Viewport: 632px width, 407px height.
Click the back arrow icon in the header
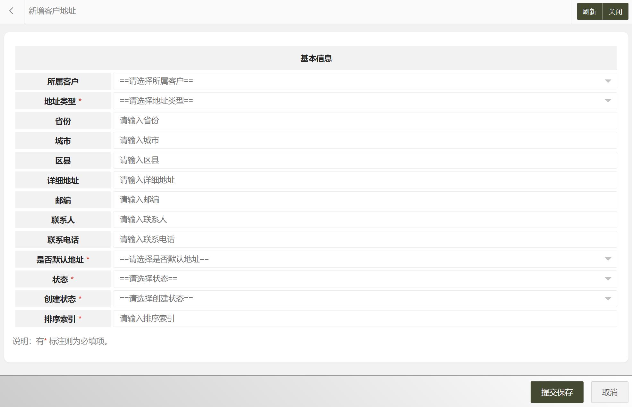pos(12,11)
